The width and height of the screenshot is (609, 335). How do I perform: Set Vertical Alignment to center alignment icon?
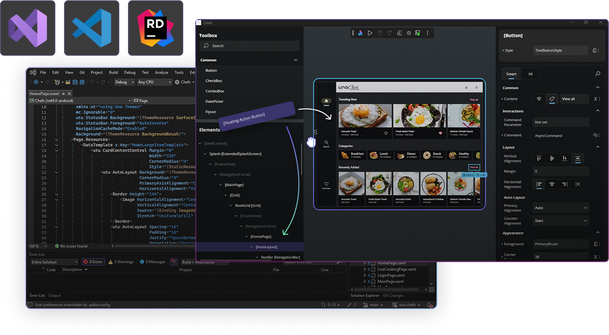pyautogui.click(x=552, y=158)
